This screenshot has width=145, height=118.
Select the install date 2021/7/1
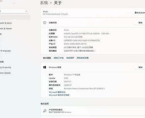coord(67,82)
